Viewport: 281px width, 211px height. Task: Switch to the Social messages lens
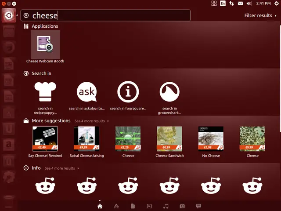(x=198, y=206)
